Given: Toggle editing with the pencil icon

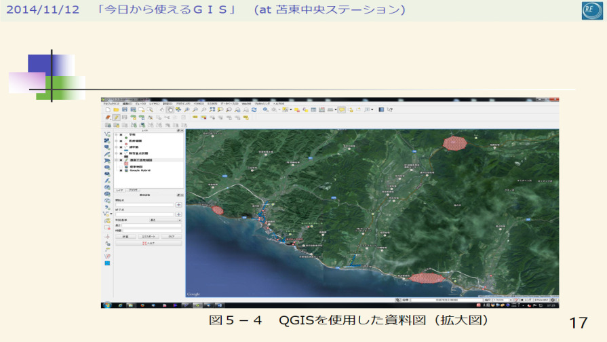Looking at the screenshot, I should pyautogui.click(x=116, y=117).
